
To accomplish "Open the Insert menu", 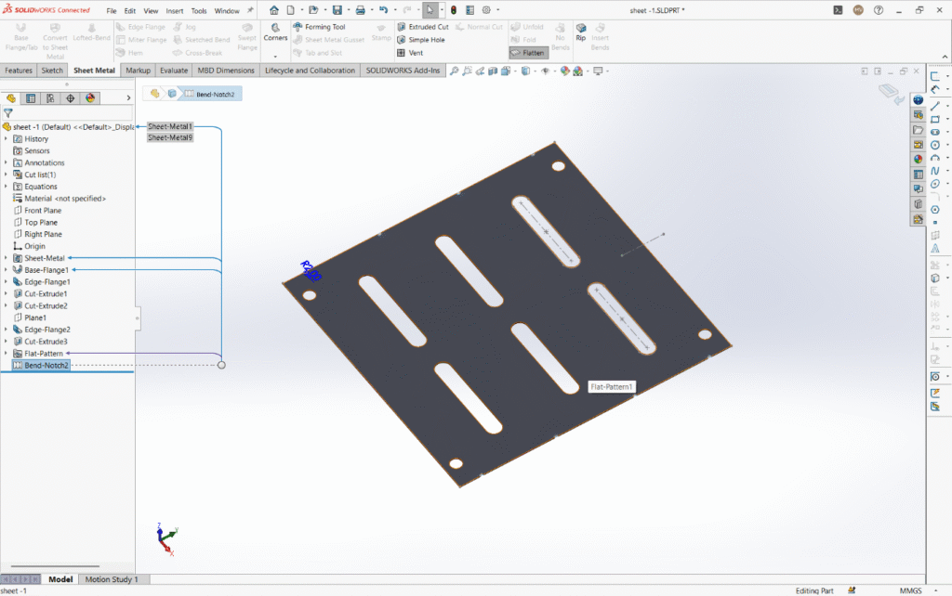I will [x=175, y=11].
